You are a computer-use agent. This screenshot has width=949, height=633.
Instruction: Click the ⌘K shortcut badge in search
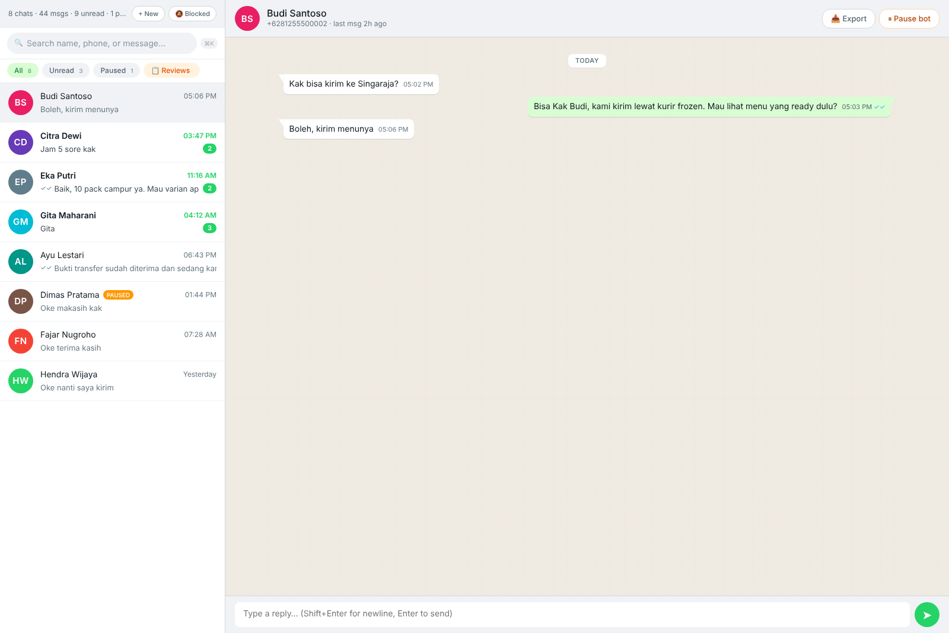[x=209, y=43]
